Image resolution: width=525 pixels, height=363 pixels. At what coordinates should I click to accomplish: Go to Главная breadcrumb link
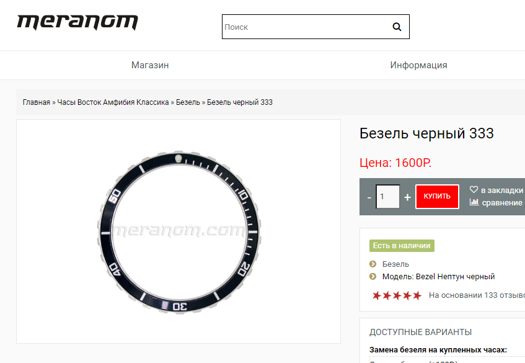36,102
